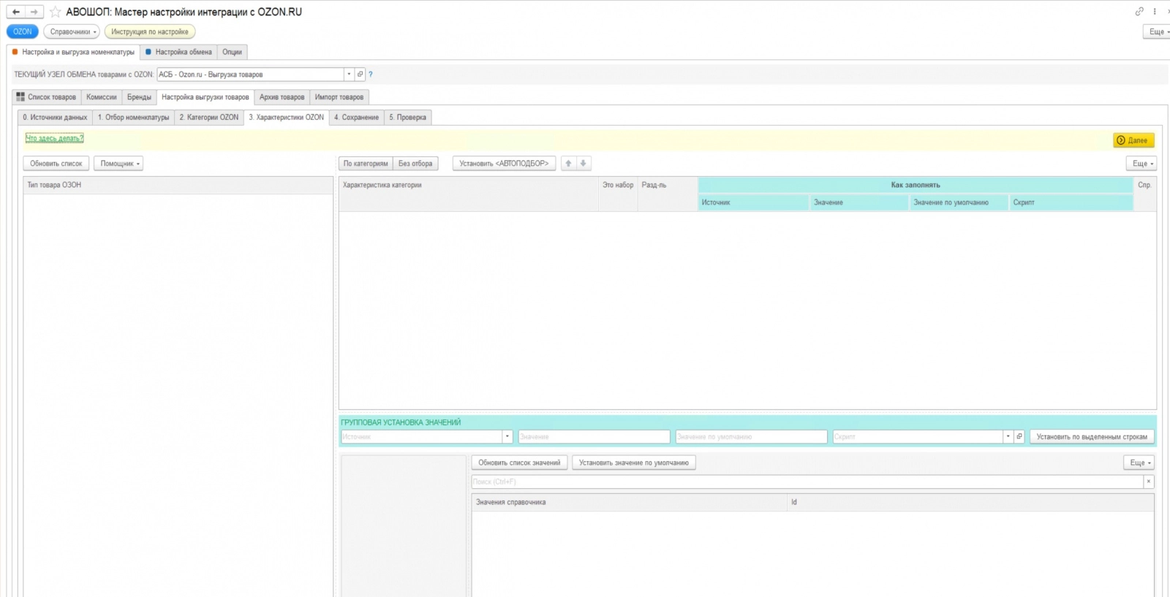This screenshot has height=597, width=1170.
Task: Click the blue OZON button
Action: [23, 31]
